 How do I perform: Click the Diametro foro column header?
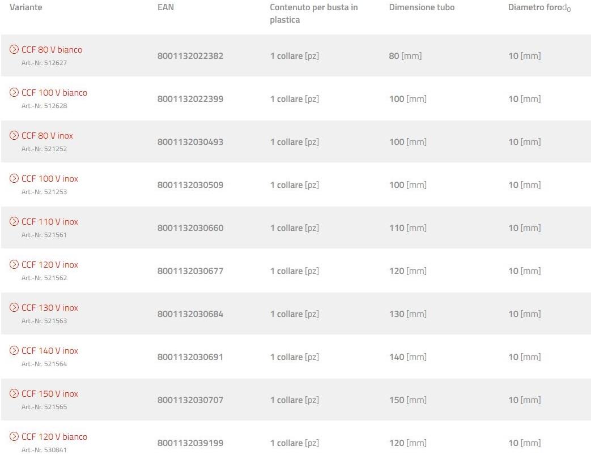[x=539, y=7]
